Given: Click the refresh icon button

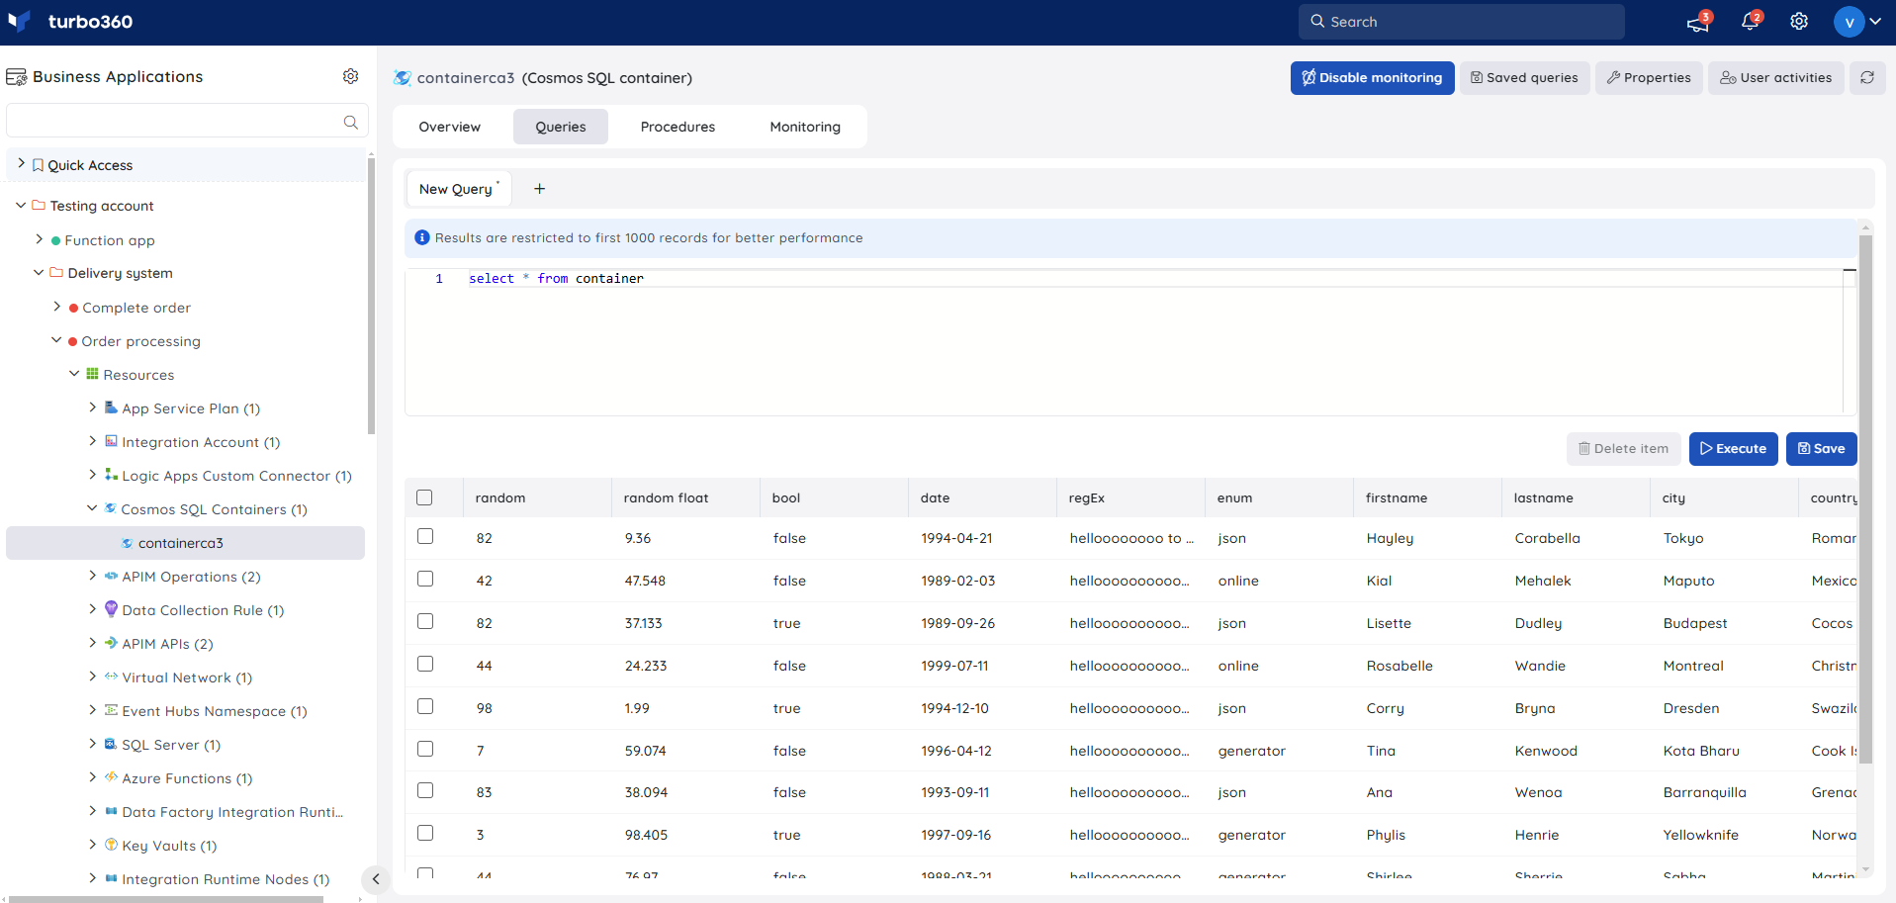Looking at the screenshot, I should [x=1867, y=77].
